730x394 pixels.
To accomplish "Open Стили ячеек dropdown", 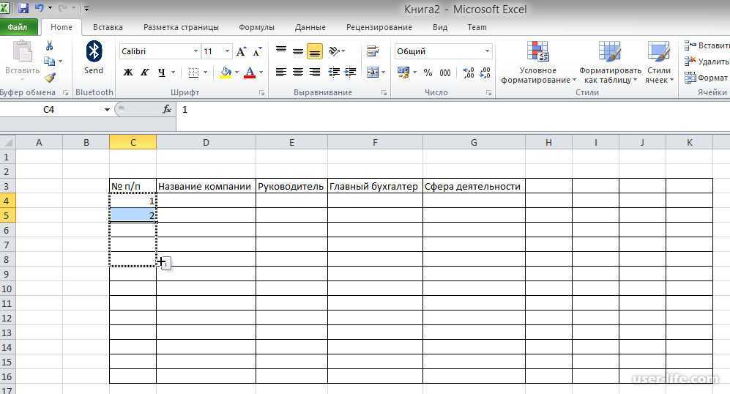I will 659,62.
